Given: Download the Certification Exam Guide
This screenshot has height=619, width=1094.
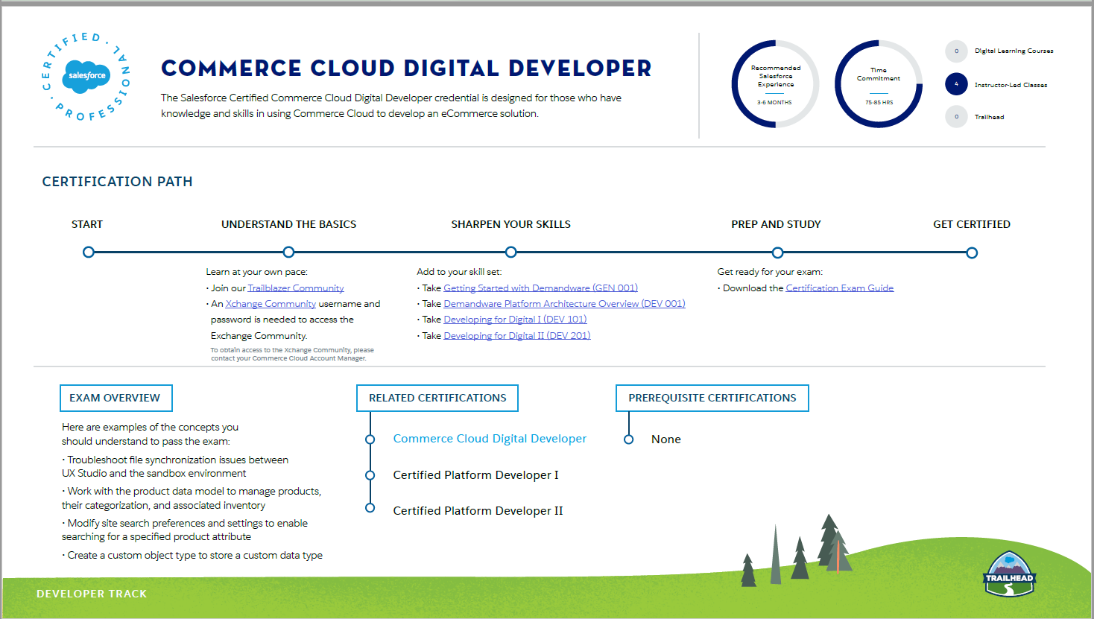Looking at the screenshot, I should pyautogui.click(x=839, y=288).
